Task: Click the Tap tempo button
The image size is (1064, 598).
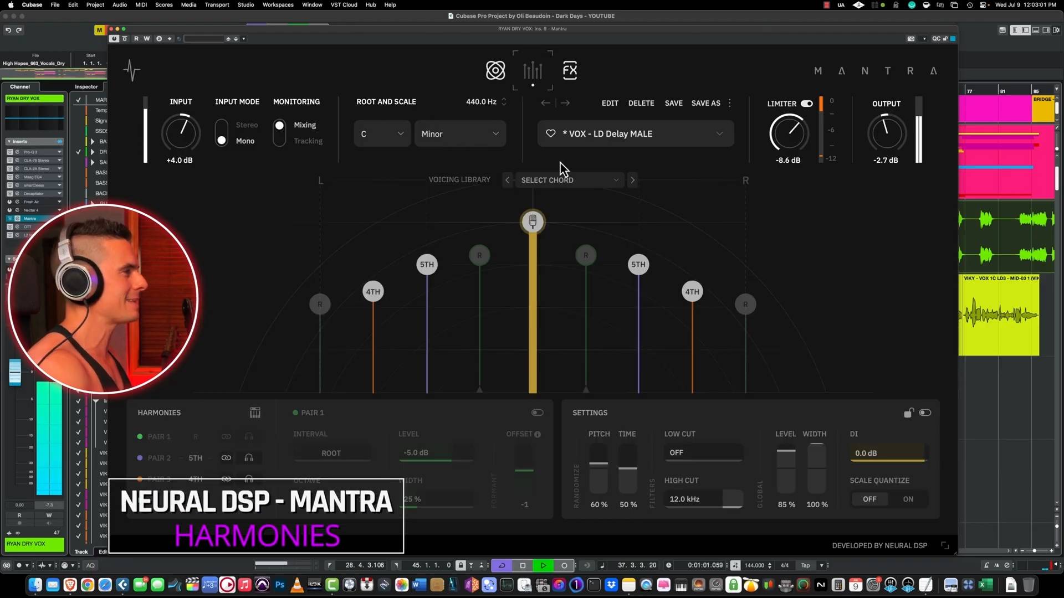Action: click(805, 565)
